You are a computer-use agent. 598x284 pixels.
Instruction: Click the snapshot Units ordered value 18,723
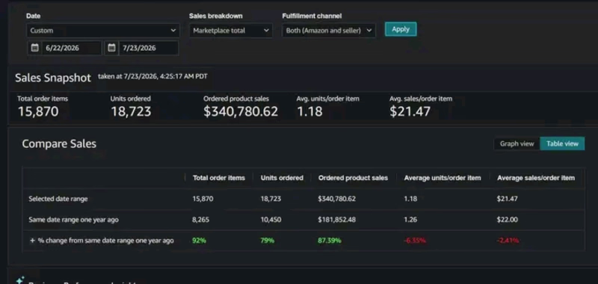tap(131, 111)
